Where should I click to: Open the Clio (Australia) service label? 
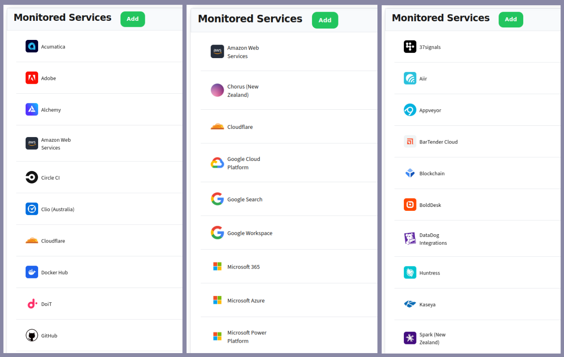coord(58,210)
